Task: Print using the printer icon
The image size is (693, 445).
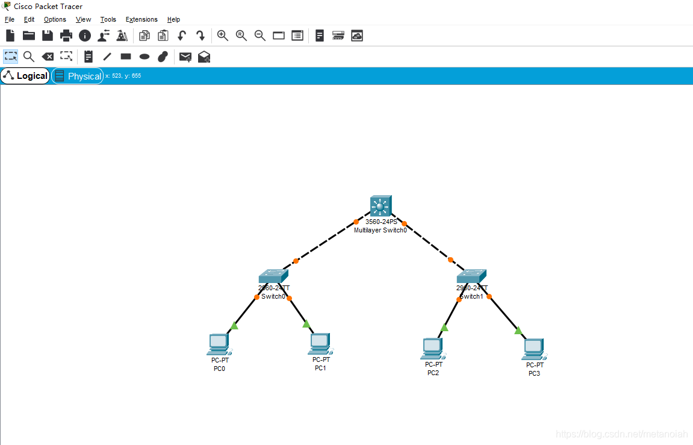Action: [x=66, y=36]
